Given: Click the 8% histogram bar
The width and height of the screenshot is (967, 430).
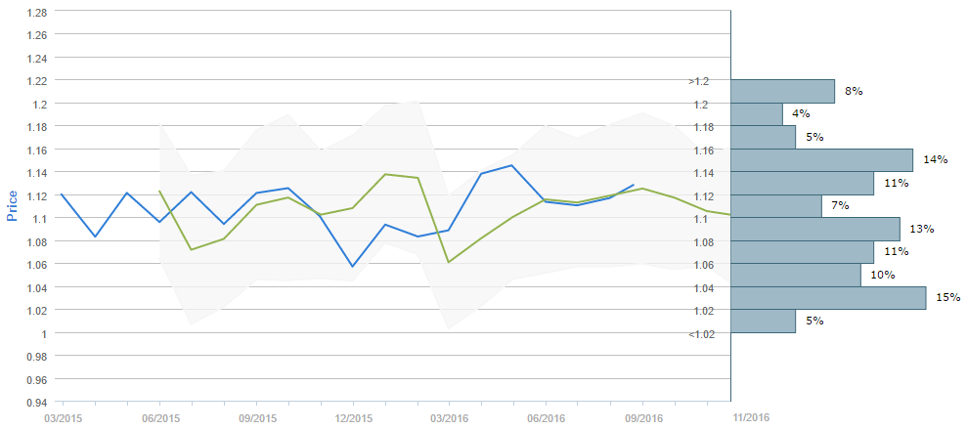Looking at the screenshot, I should 782,91.
